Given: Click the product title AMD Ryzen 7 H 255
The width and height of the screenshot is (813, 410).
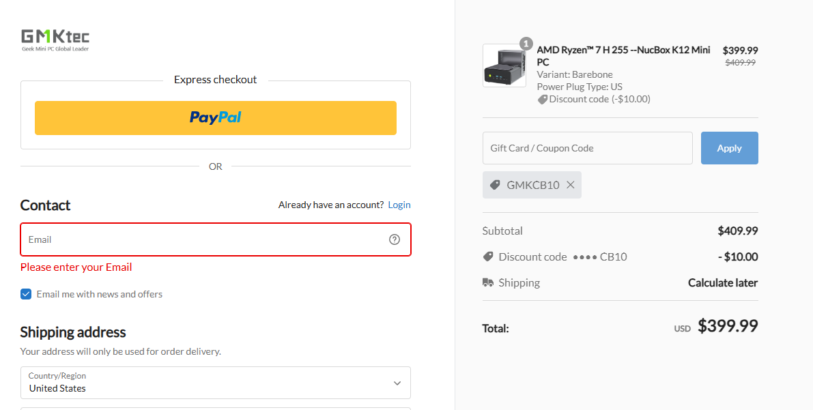Looking at the screenshot, I should click(x=623, y=56).
